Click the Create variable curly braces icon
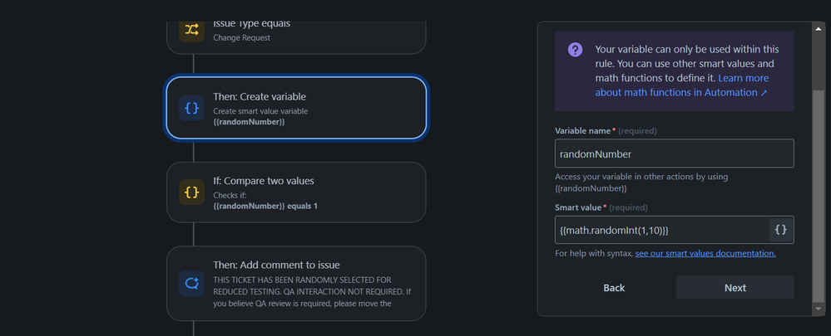Viewport: 831px width, 336px height. pos(192,109)
